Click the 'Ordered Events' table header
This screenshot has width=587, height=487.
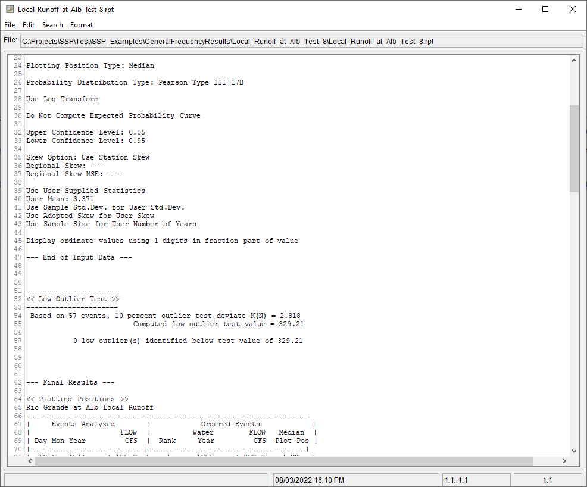[x=230, y=424]
